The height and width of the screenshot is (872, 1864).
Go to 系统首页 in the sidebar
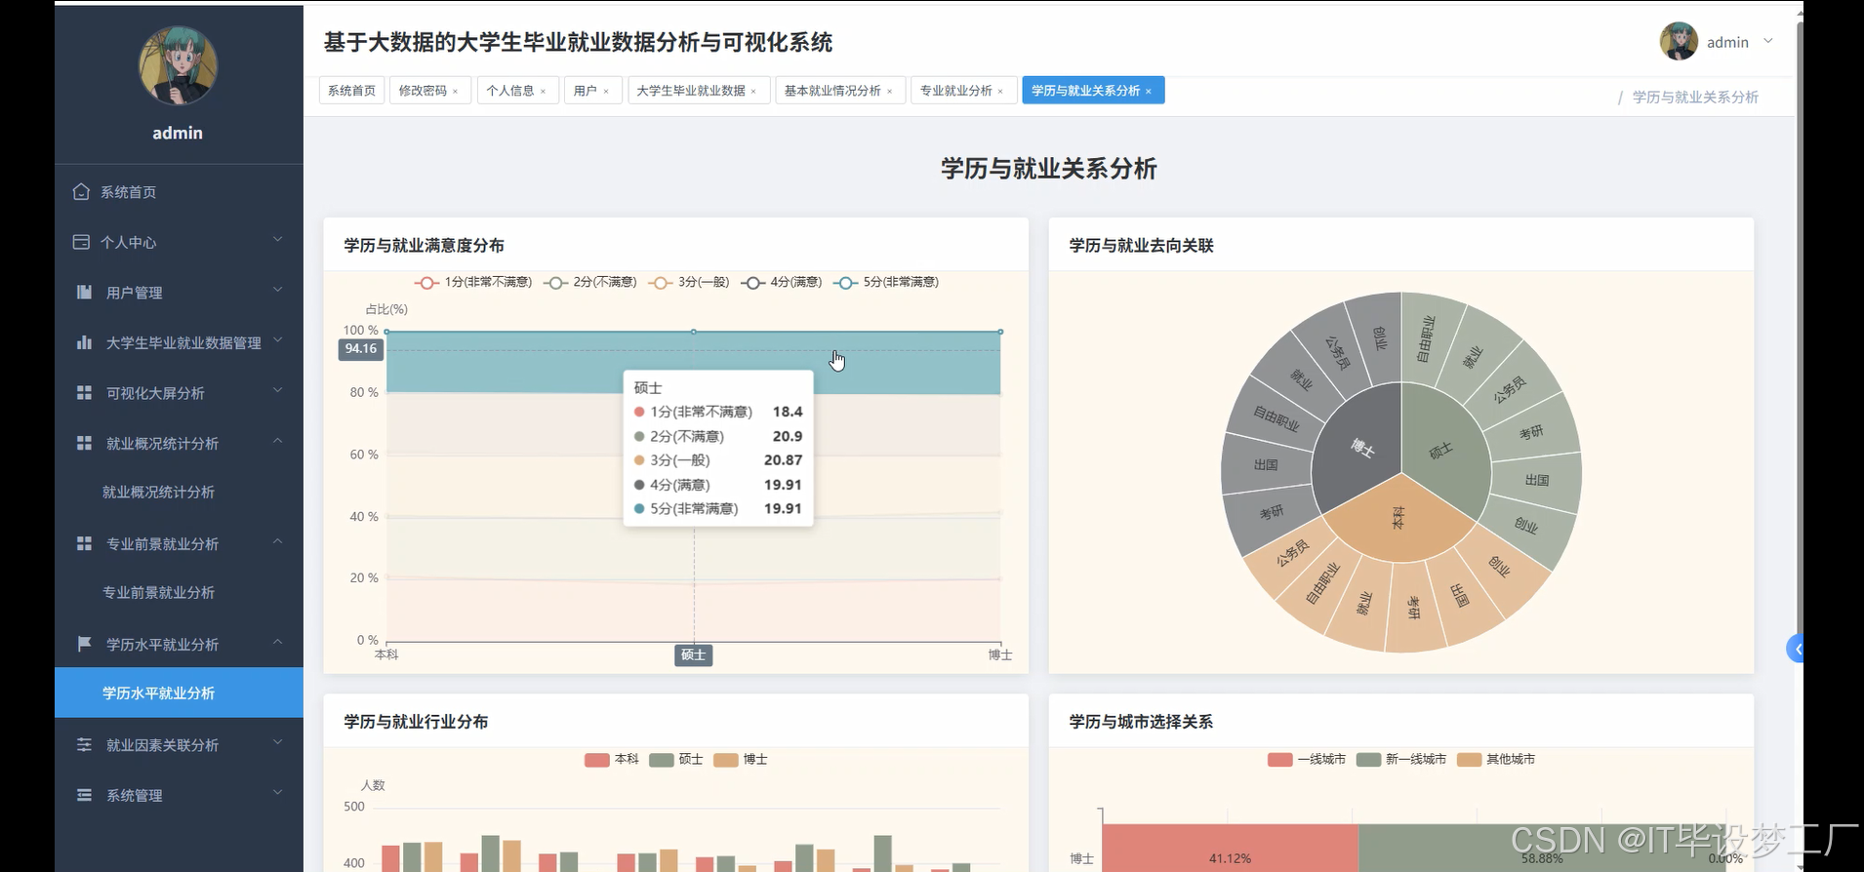(179, 192)
